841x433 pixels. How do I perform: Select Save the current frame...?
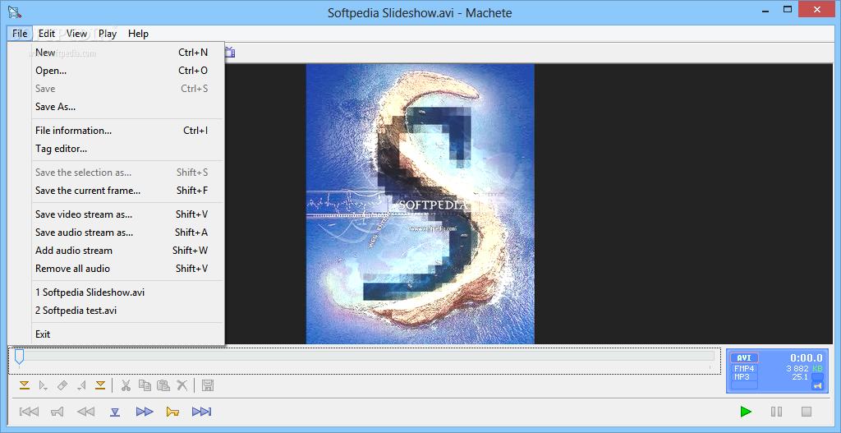tap(127, 191)
